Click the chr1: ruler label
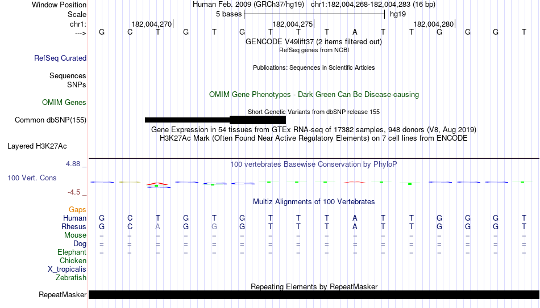 (x=78, y=24)
